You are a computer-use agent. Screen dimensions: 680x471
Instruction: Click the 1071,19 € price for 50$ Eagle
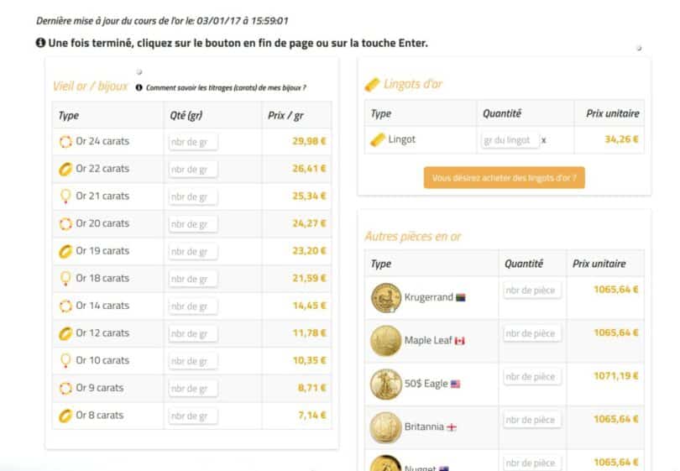(x=616, y=375)
